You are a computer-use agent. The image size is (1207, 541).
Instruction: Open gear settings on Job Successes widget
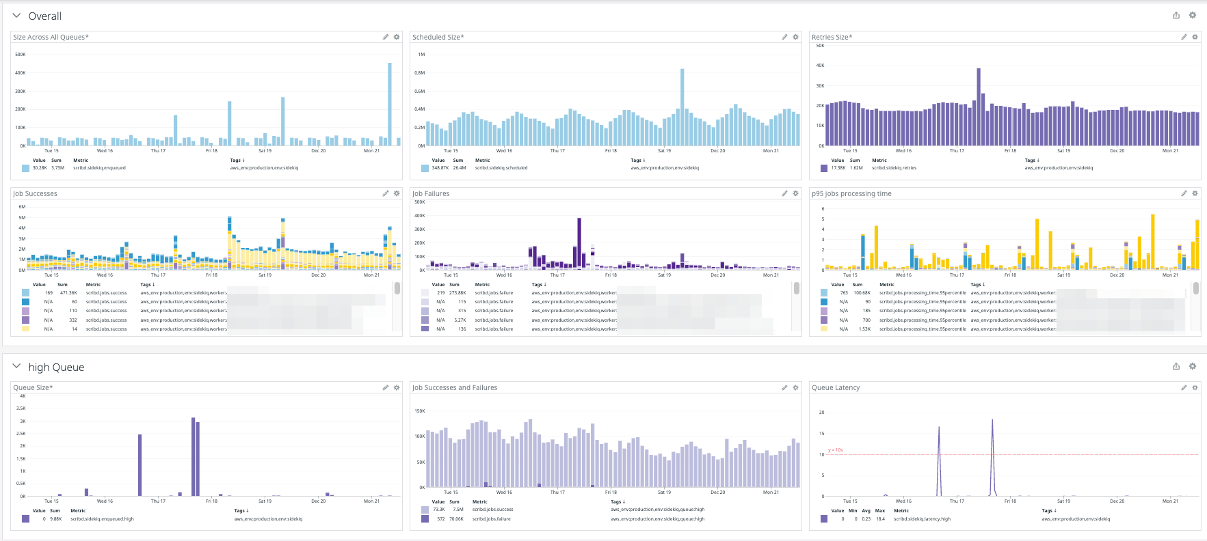click(x=397, y=193)
